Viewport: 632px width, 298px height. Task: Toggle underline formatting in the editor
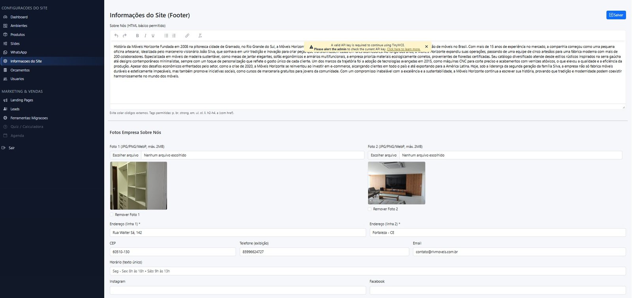tap(153, 36)
